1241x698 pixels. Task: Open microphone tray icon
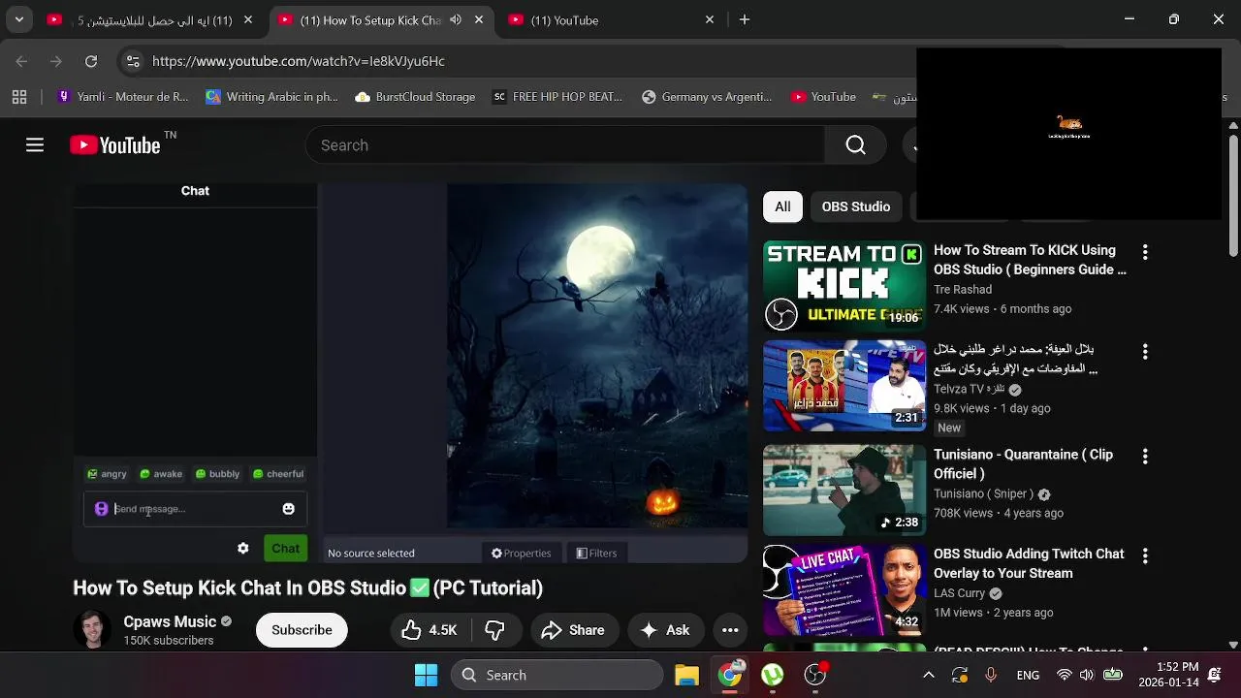(x=991, y=675)
